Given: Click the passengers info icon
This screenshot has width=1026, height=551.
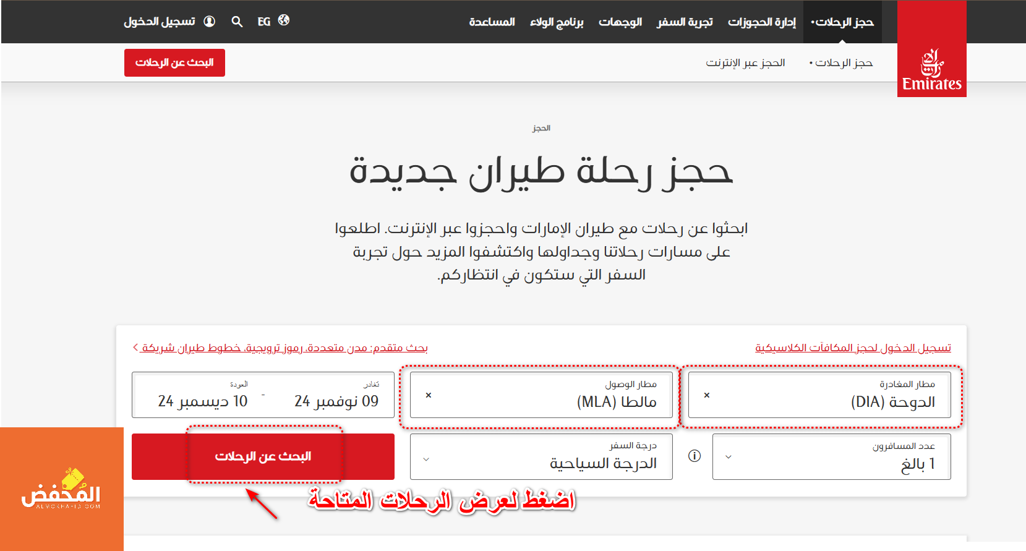Looking at the screenshot, I should 695,456.
